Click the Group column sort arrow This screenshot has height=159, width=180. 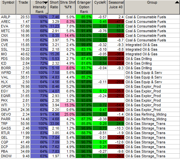177,2
